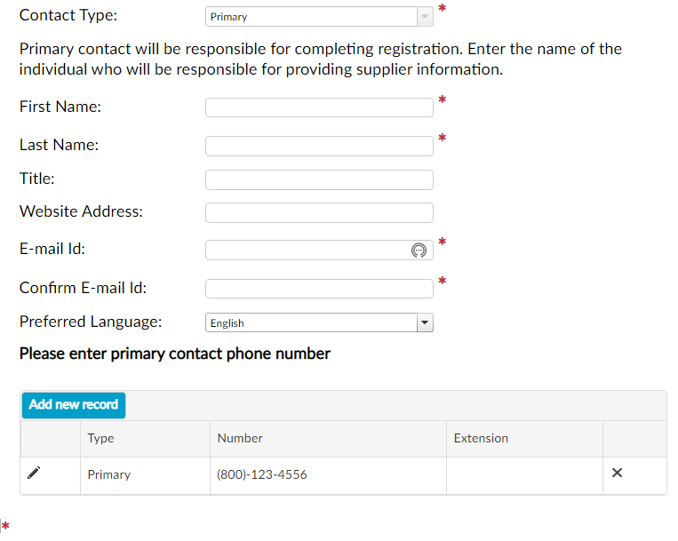
Task: Focus the First Name text field
Action: click(319, 107)
